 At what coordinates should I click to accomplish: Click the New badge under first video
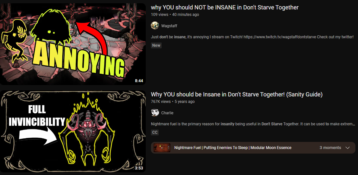coord(156,45)
